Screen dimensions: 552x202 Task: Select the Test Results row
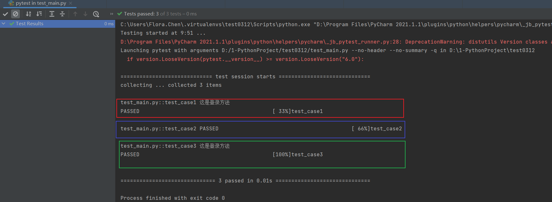pos(58,24)
